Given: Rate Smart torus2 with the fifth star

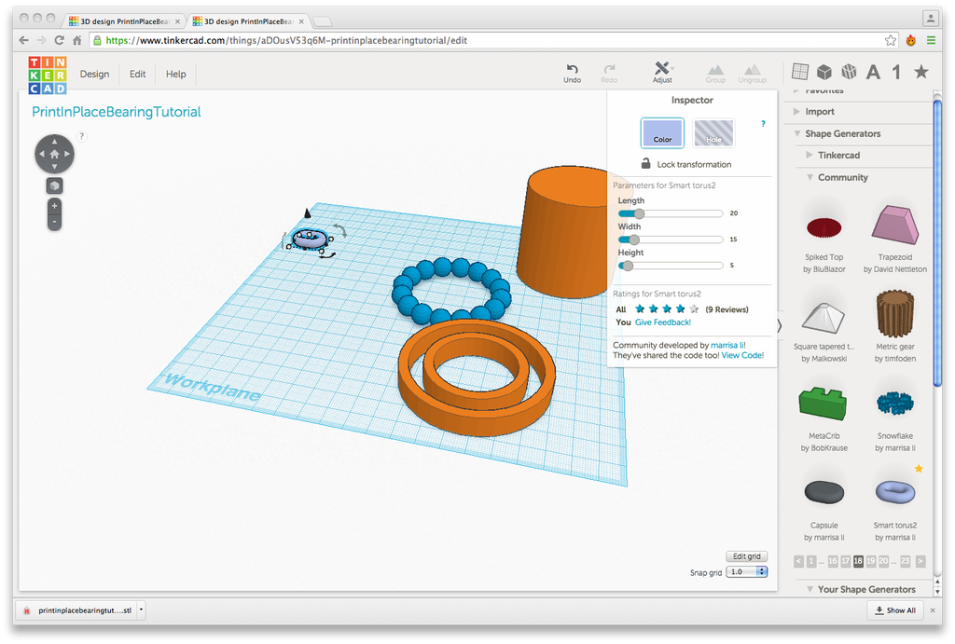Looking at the screenshot, I should [x=694, y=308].
